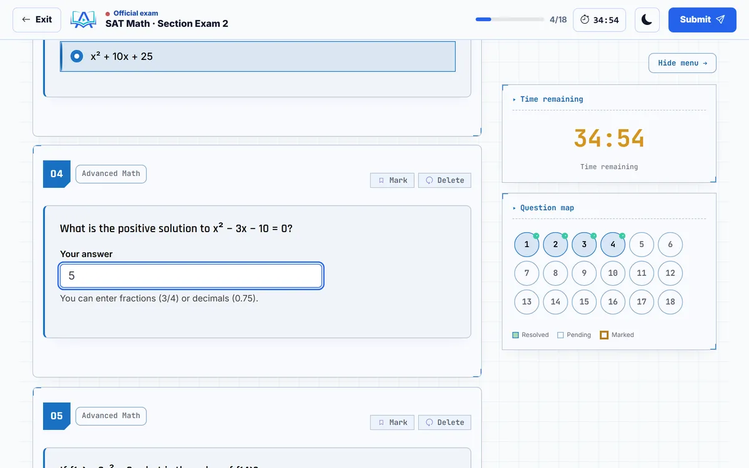The width and height of the screenshot is (749, 468).
Task: Click the 05 question number badge
Action: click(57, 416)
